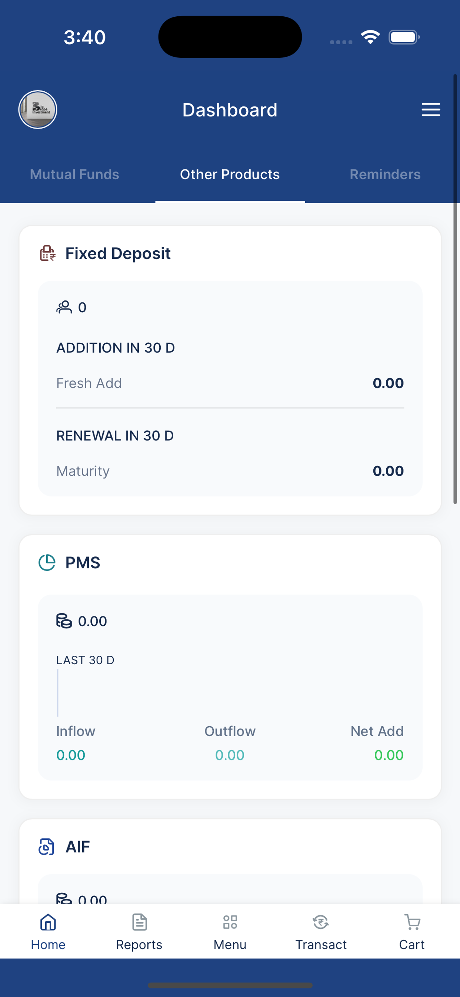Viewport: 460px width, 997px height.
Task: Open the Reminders tab
Action: point(385,174)
